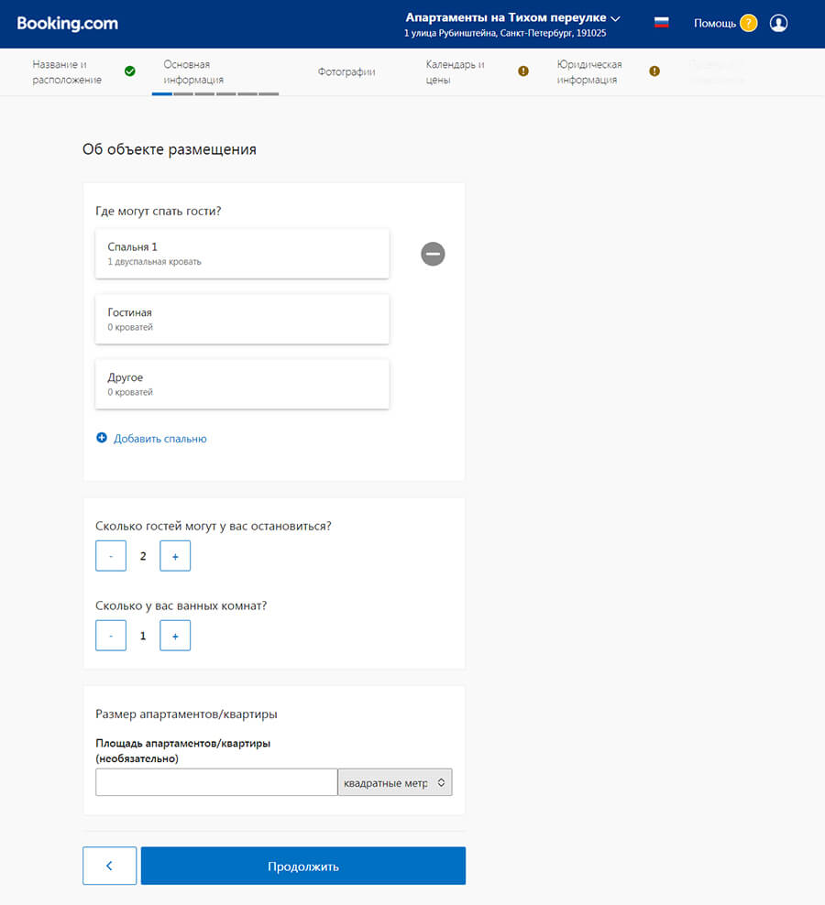Switch to the Фотографии tab
825x905 pixels.
tap(346, 71)
